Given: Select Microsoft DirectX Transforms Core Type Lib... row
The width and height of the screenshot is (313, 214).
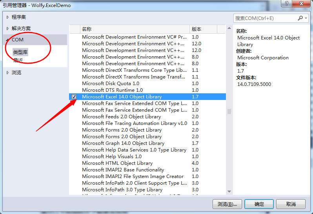Looking at the screenshot, I should 147,70.
